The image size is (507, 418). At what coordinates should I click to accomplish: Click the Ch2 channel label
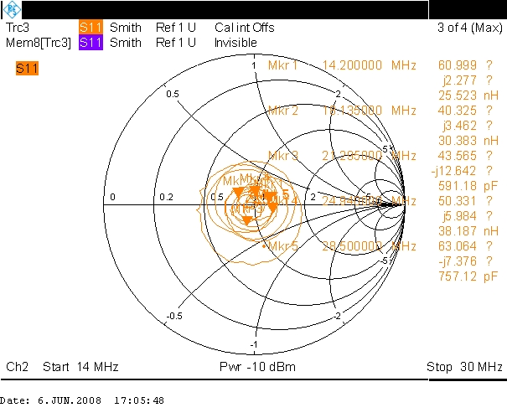[17, 368]
